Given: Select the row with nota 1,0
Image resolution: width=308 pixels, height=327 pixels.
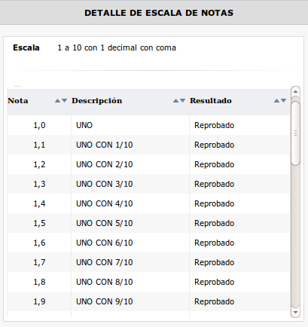Looking at the screenshot, I should tap(148, 125).
